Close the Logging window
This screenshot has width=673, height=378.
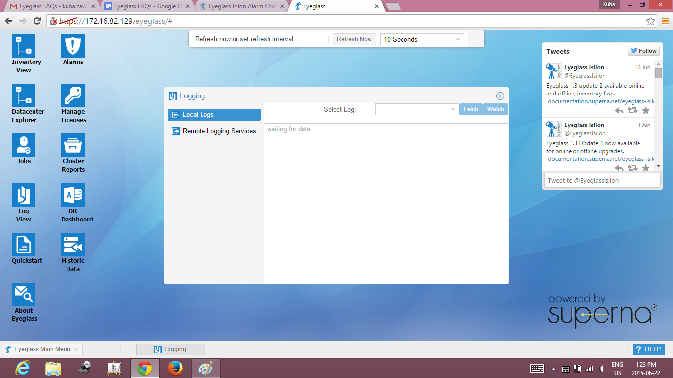[500, 96]
